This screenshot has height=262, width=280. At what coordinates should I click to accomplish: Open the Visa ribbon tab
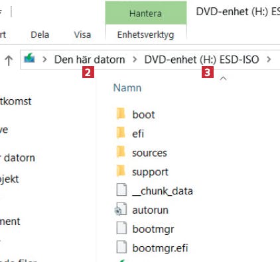click(82, 35)
